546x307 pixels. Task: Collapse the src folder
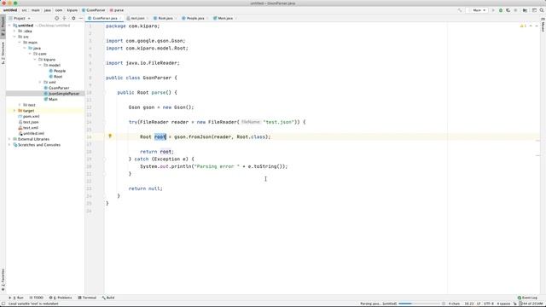(x=15, y=37)
